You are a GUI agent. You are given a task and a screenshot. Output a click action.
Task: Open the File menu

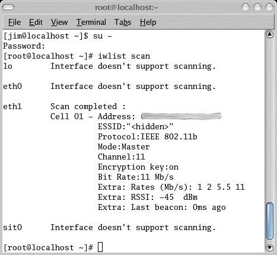[14, 22]
